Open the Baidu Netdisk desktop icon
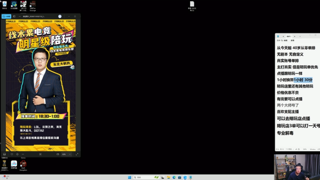This screenshot has height=180, width=320. [14, 164]
